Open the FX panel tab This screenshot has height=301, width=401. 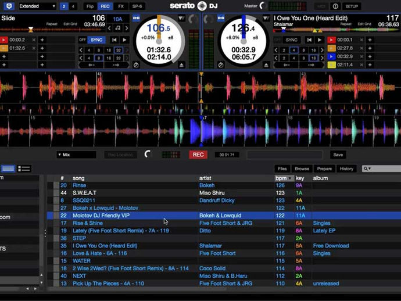tap(121, 6)
